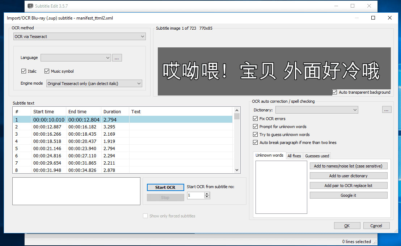Screen dimensions: 401x246
Task: Click the Unknown words list box
Action: point(281,187)
